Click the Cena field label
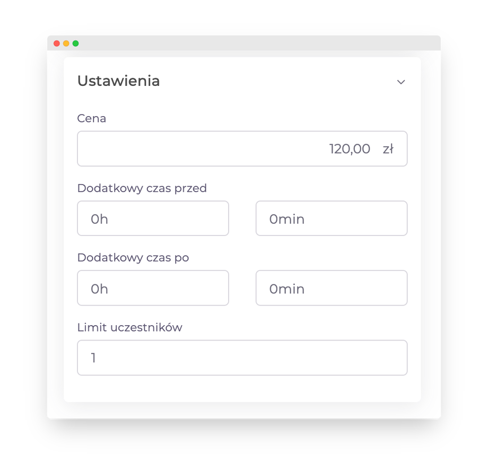The width and height of the screenshot is (488, 454). tap(92, 118)
